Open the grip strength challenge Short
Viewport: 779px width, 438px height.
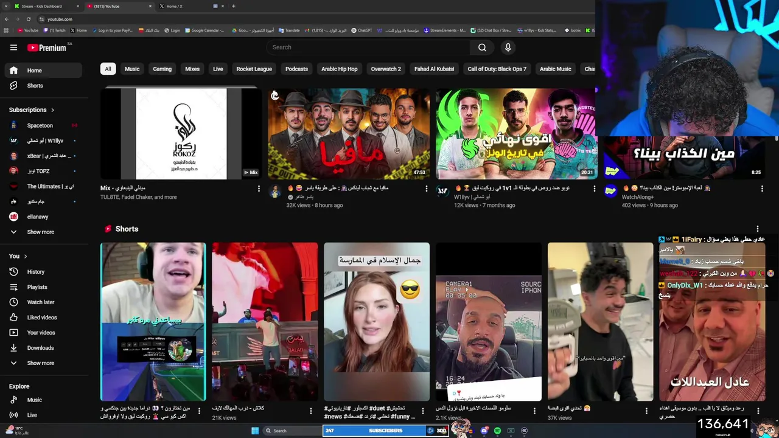tap(600, 322)
